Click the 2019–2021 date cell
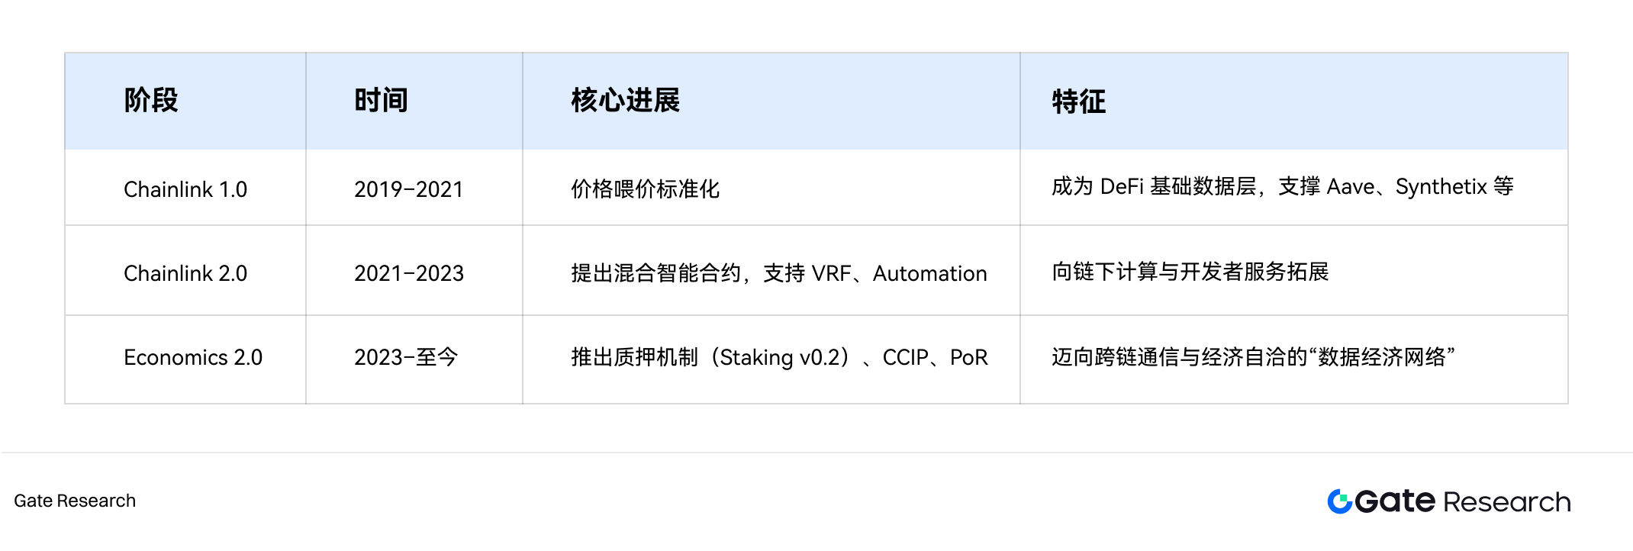This screenshot has height=551, width=1633. [x=409, y=189]
